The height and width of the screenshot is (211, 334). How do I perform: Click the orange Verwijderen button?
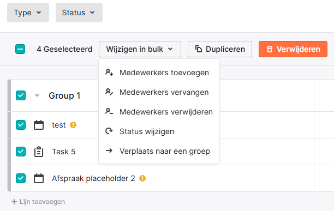[293, 49]
